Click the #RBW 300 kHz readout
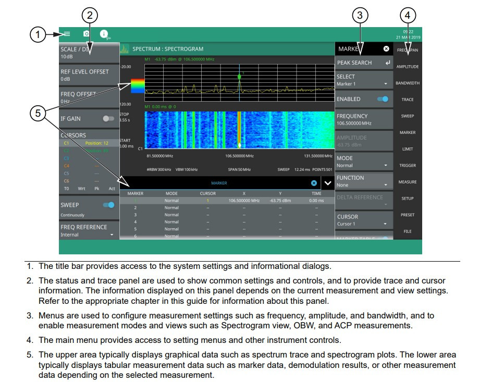The width and height of the screenshot is (479, 382). coord(159,169)
